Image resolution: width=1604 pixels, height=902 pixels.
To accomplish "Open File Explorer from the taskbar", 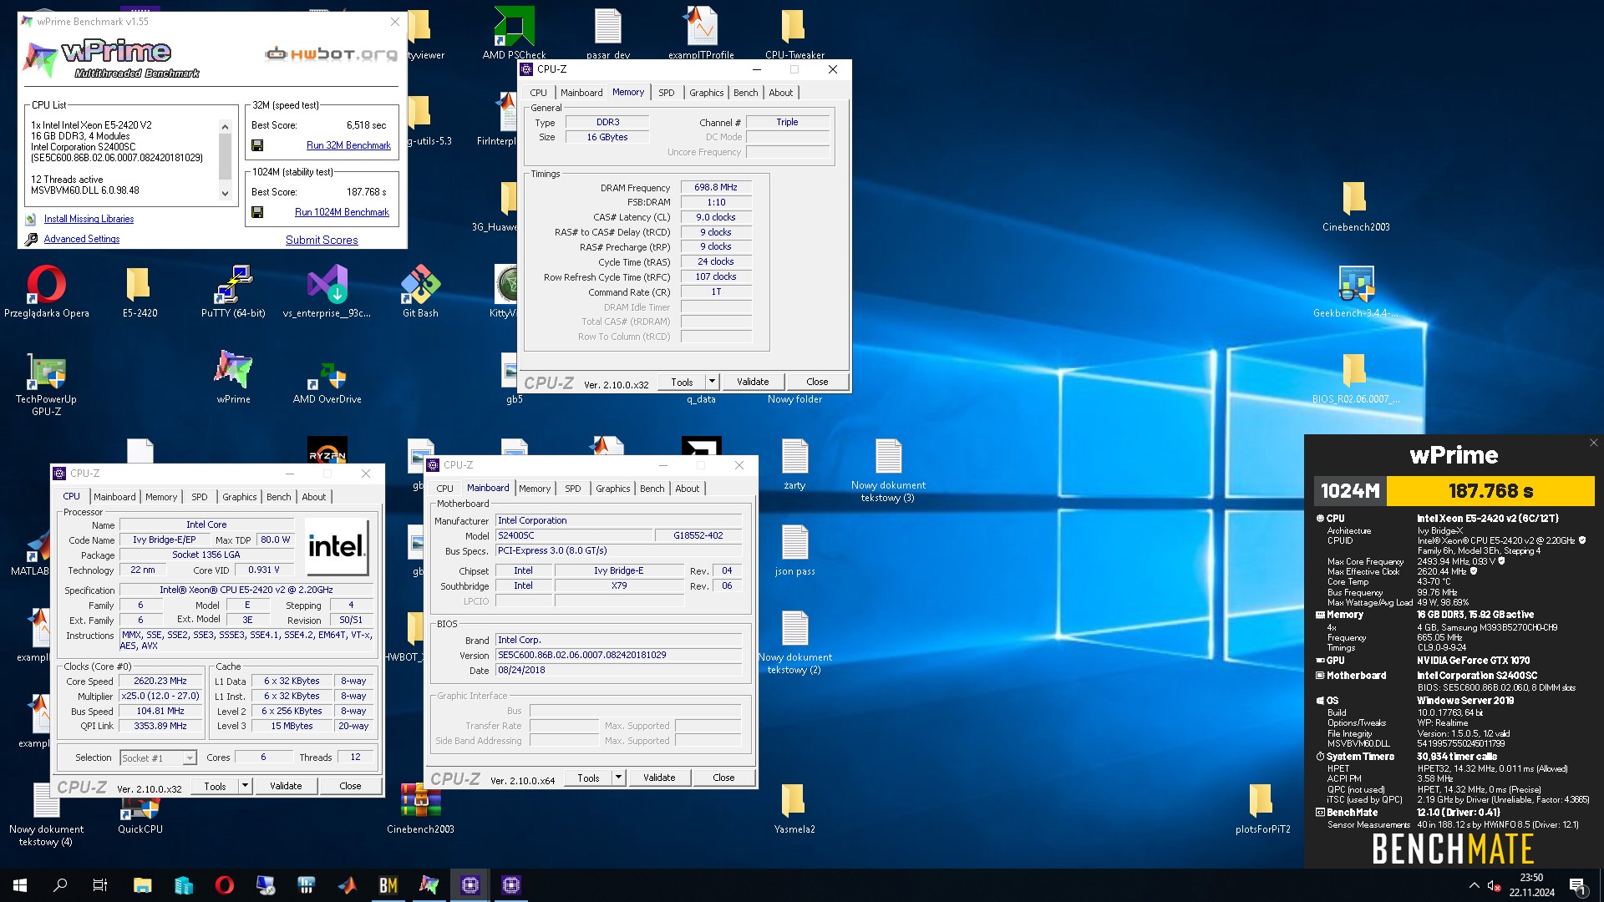I will click(x=143, y=885).
